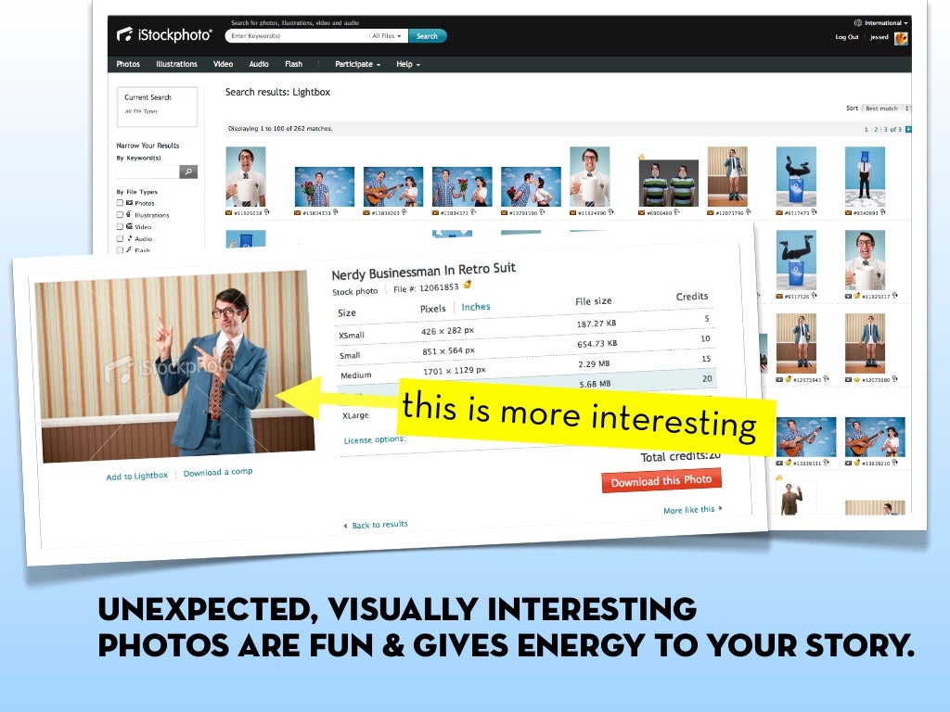Click the crown icon beside File # 12061853
This screenshot has height=712, width=950.
[468, 284]
